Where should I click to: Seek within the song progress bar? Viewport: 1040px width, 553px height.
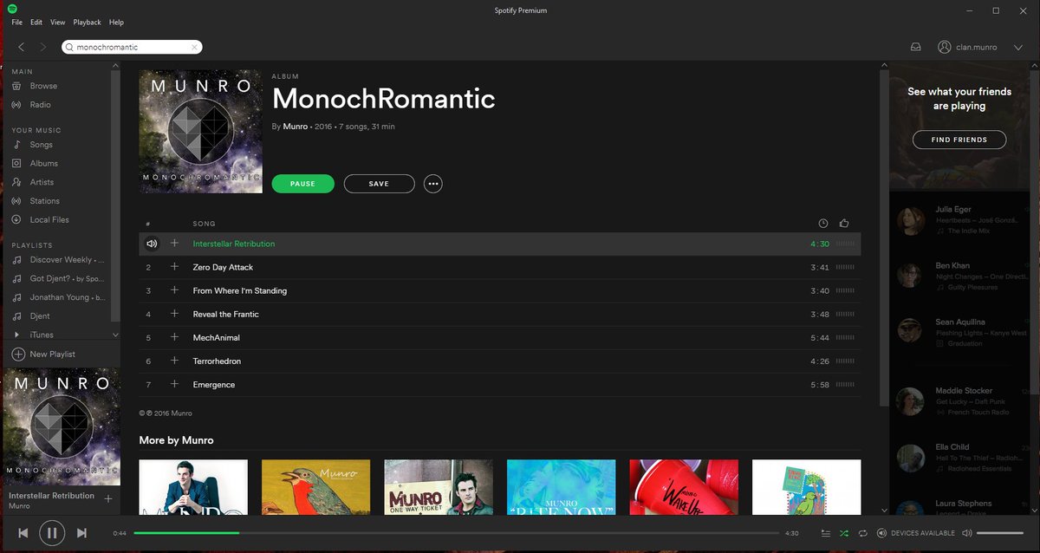(456, 533)
